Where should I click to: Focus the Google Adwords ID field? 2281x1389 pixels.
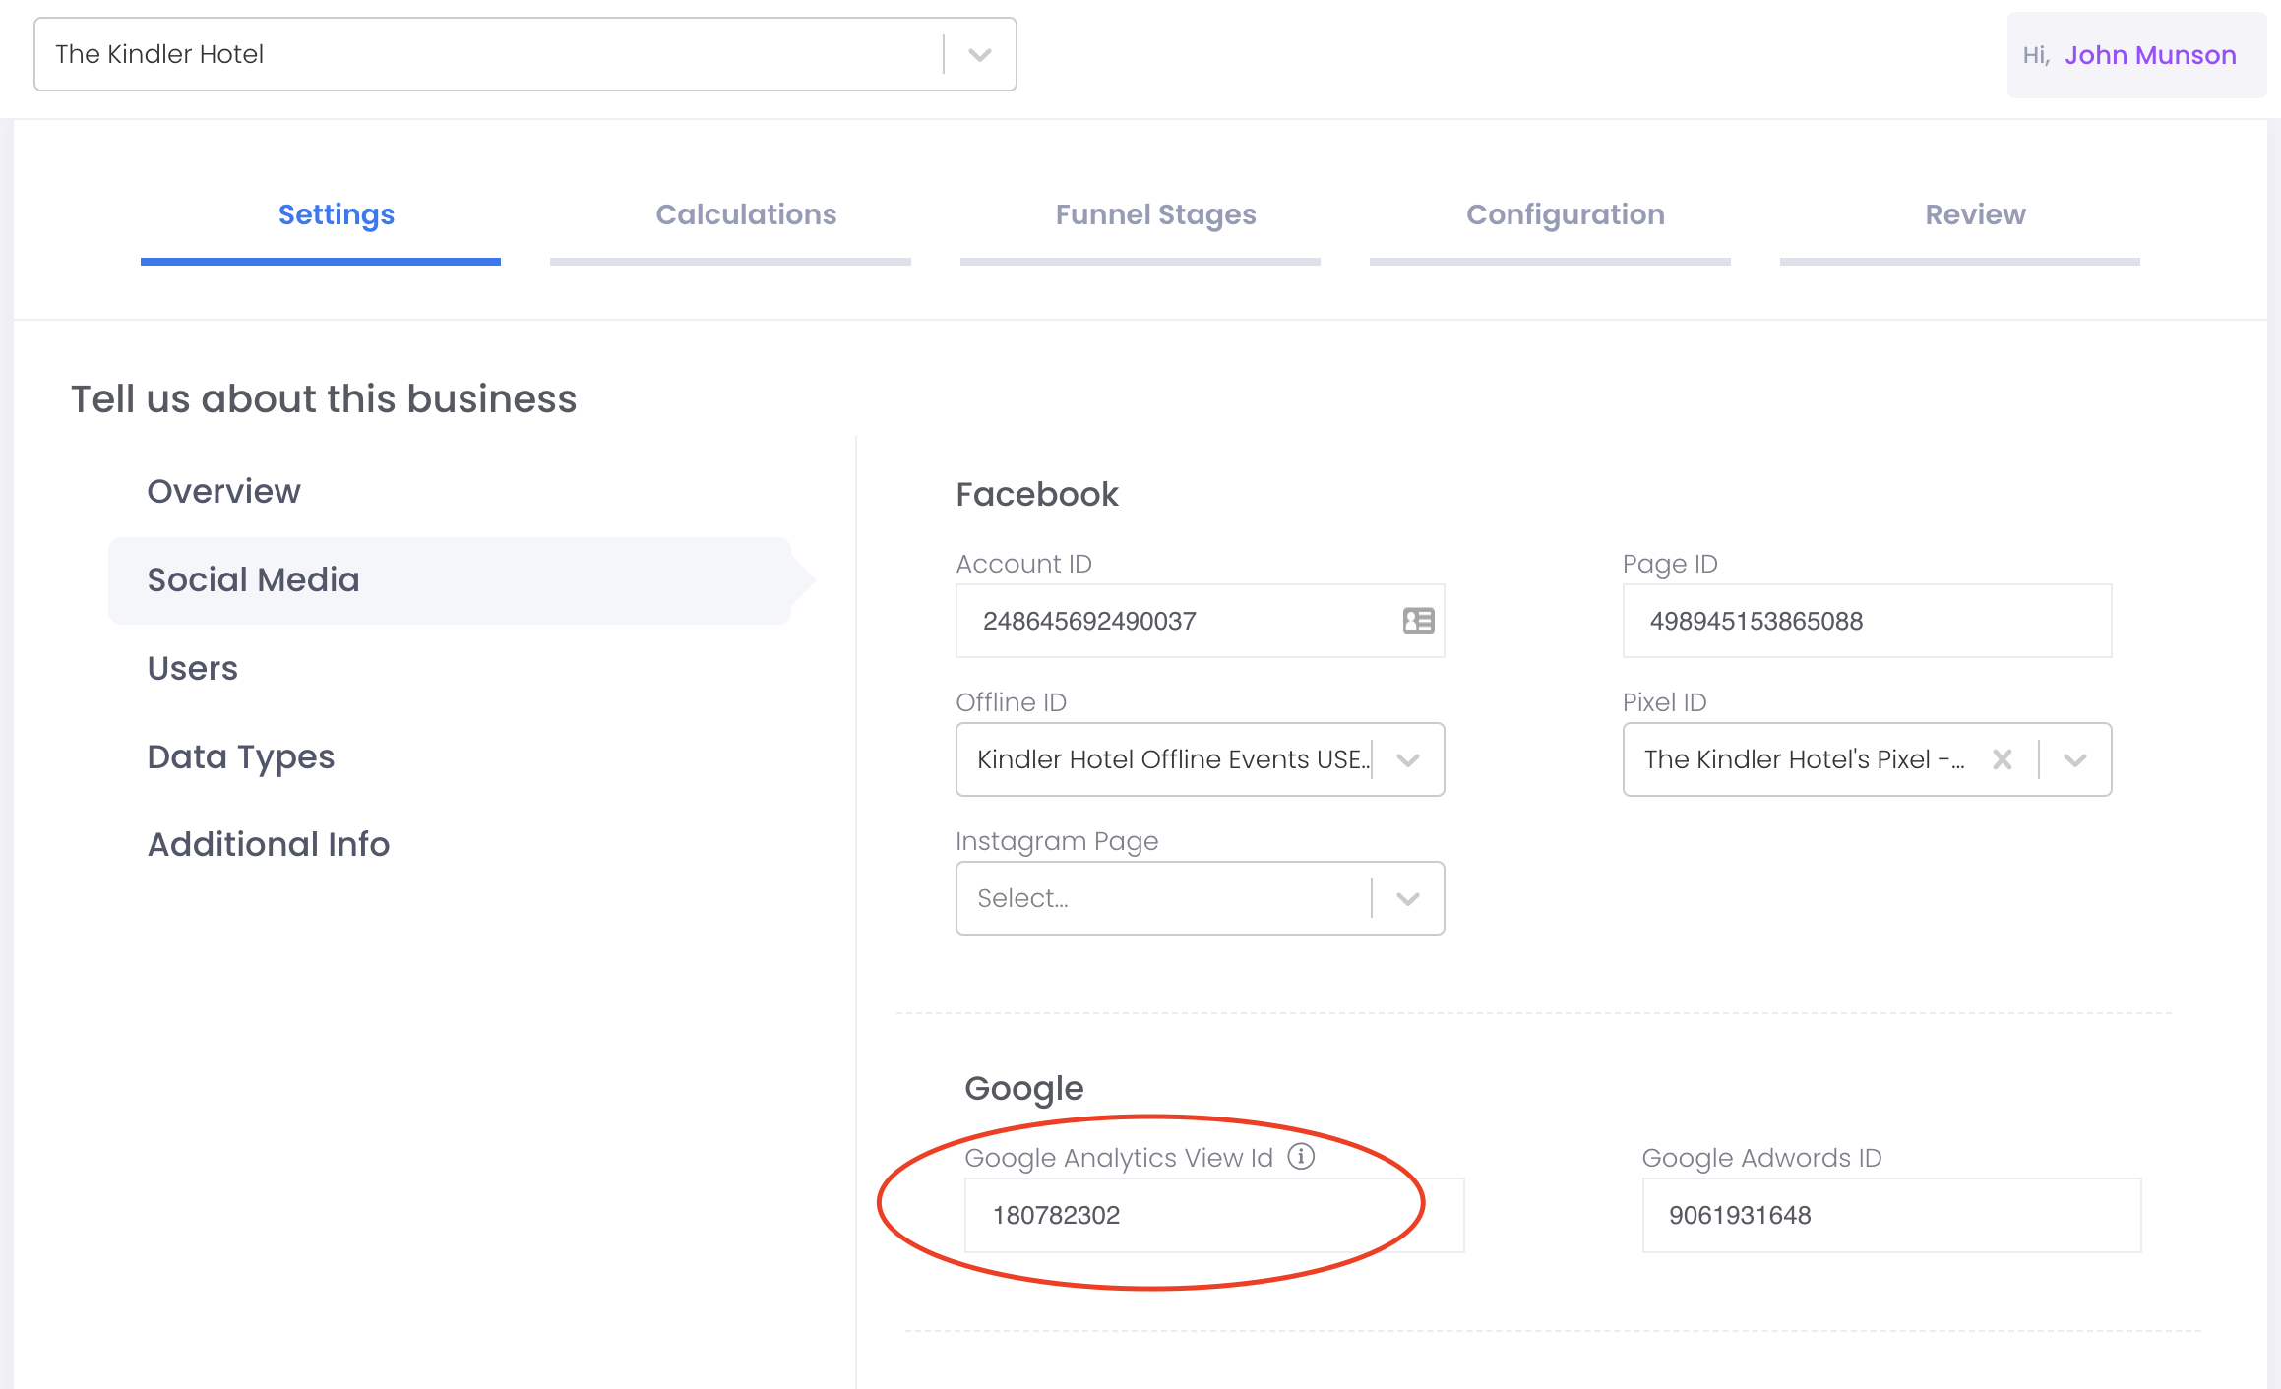(1890, 1215)
